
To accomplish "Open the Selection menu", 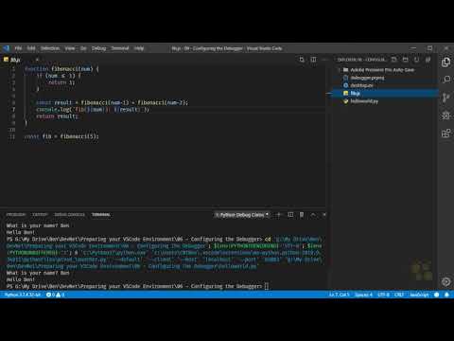I will pyautogui.click(x=50, y=48).
